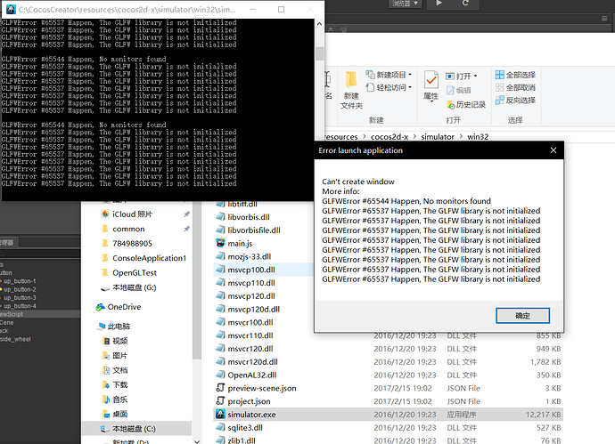This screenshot has height=444, width=615.
Task: Click the console window's scroll-up arrow
Action: click(319, 24)
